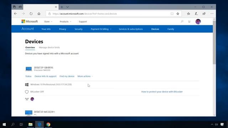This screenshot has width=228, height=128.
Task: Click the search magnifier on Microsoft header
Action: point(182,21)
